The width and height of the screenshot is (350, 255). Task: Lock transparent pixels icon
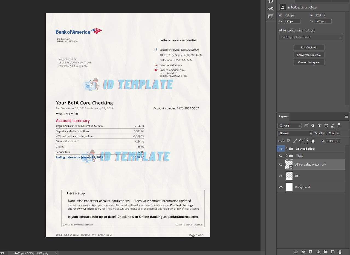click(289, 141)
